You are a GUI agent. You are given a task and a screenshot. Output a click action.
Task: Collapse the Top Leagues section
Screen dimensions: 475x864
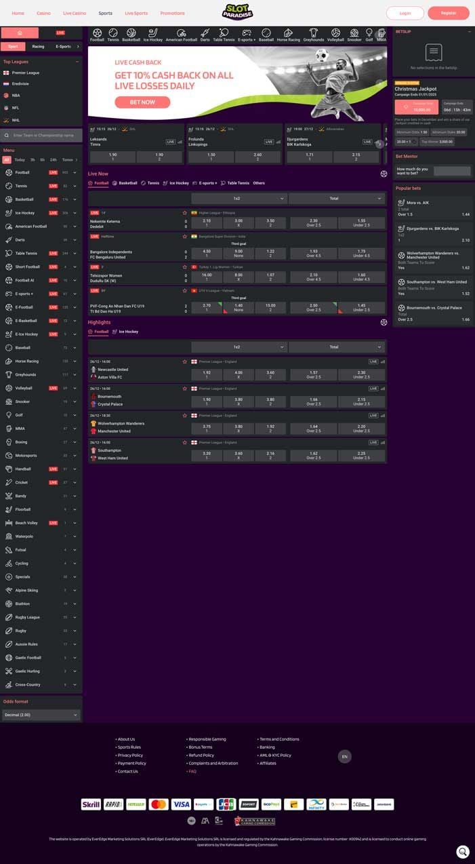[77, 62]
